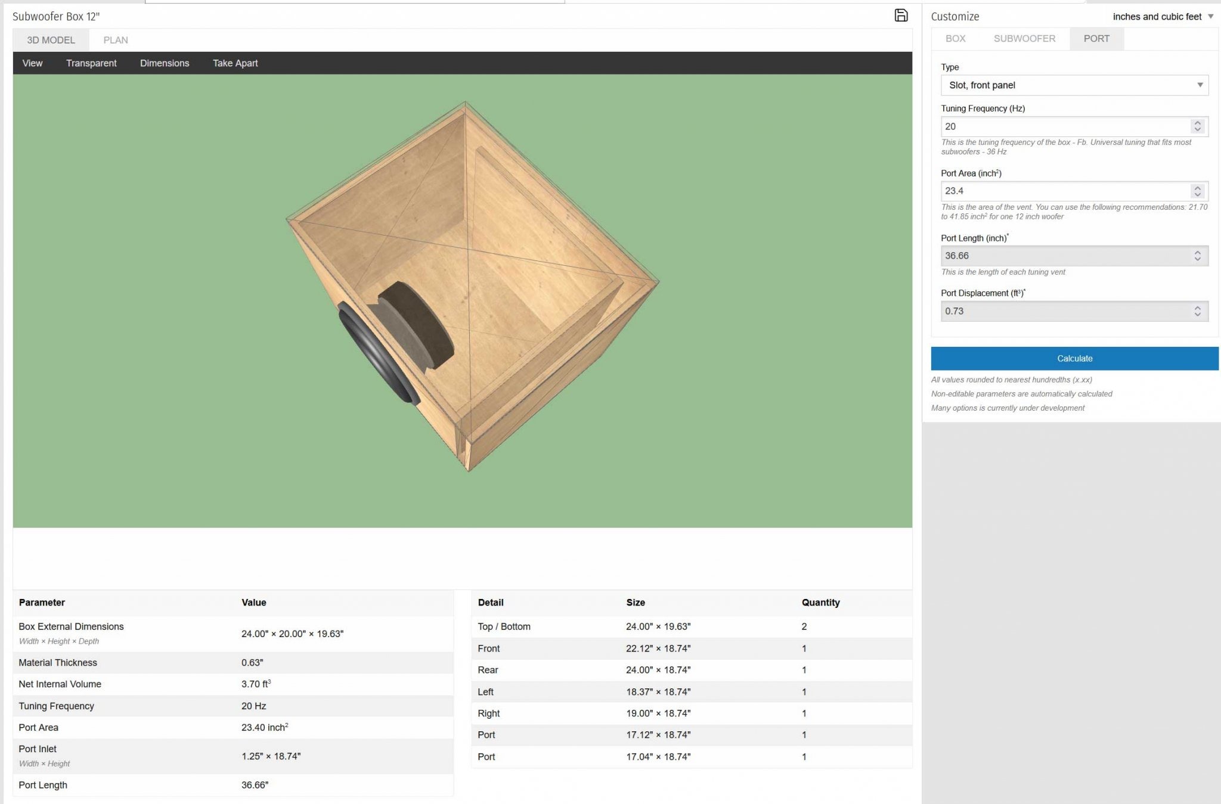Screen dimensions: 1221x804
Task: Click the blue Calculate button
Action: (1074, 358)
